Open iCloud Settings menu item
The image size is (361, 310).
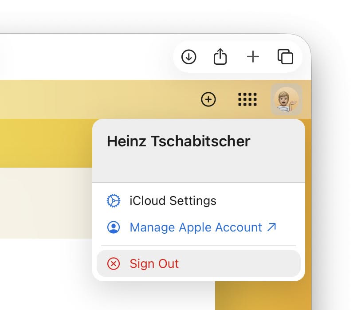tap(198, 200)
